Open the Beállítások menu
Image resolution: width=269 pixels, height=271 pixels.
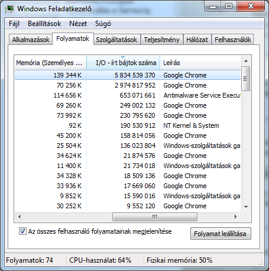(x=44, y=24)
